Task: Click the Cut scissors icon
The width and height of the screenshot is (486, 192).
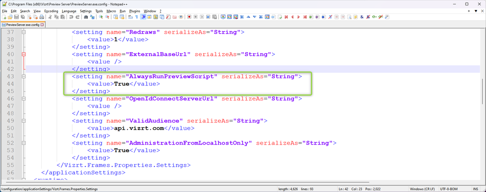Action: (49, 17)
